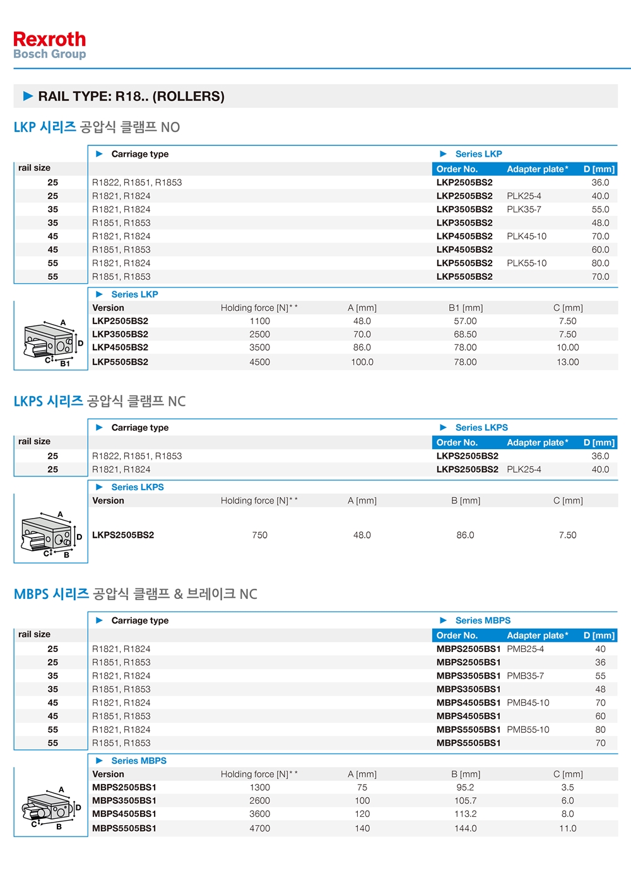The image size is (631, 894).
Task: Click the holding force value 1100
Action: click(259, 321)
